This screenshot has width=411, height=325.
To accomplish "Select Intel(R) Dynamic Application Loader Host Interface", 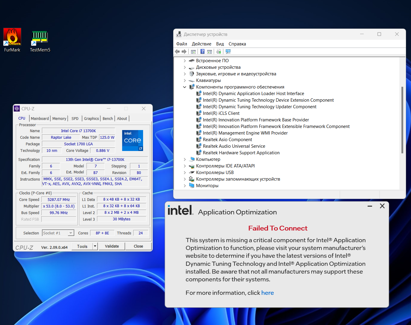I will pos(254,94).
